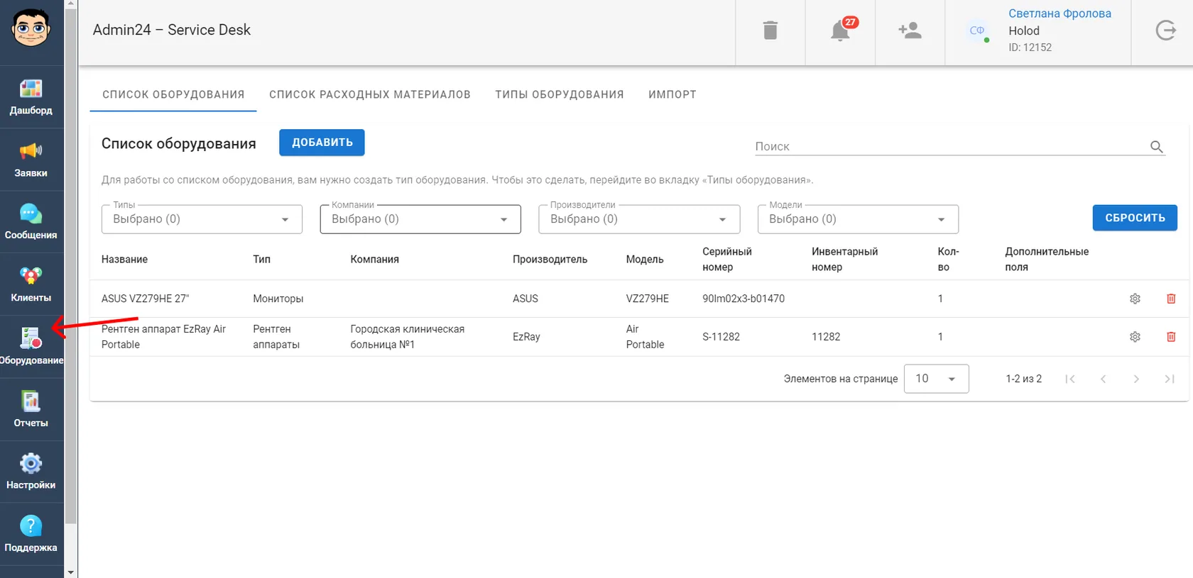Click the Дополнительные поля column header
Image resolution: width=1193 pixels, height=578 pixels.
coord(1047,260)
